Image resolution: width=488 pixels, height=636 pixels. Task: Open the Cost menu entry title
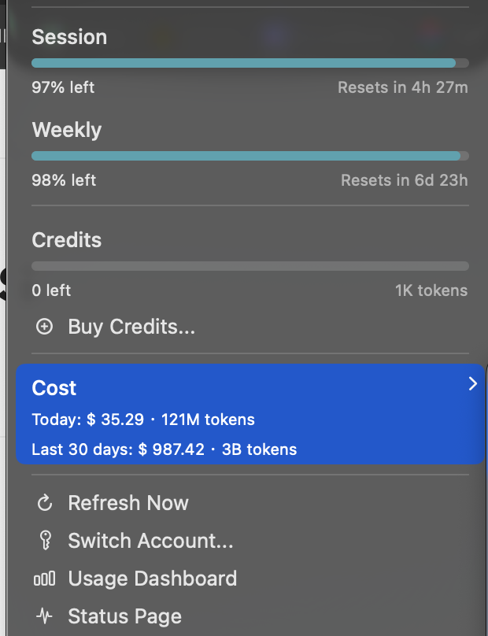tap(54, 388)
